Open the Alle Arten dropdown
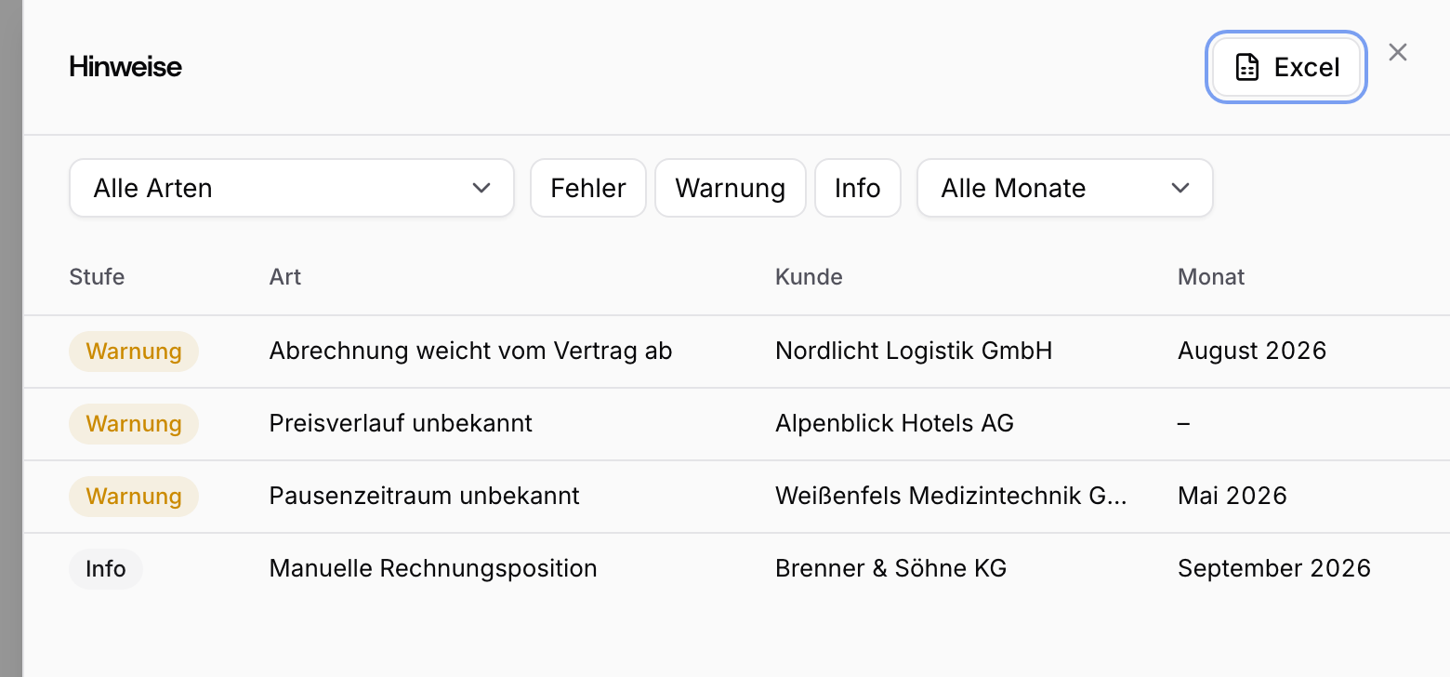This screenshot has width=1450, height=677. [292, 188]
